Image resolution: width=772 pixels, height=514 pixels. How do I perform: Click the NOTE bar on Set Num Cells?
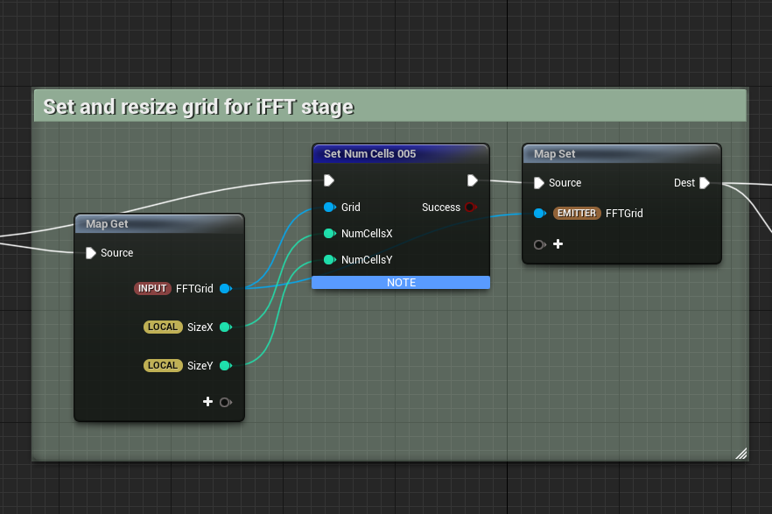pos(401,282)
